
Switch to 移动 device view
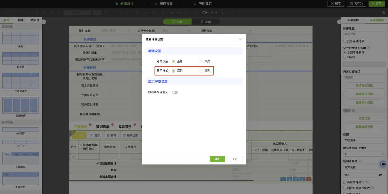[206, 22]
